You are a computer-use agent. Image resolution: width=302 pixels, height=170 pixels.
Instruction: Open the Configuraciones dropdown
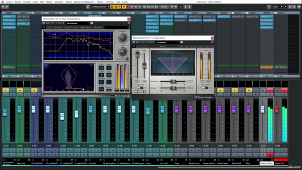click(x=100, y=7)
